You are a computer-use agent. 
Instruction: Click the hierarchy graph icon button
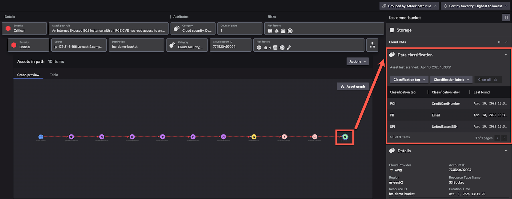pos(372,45)
